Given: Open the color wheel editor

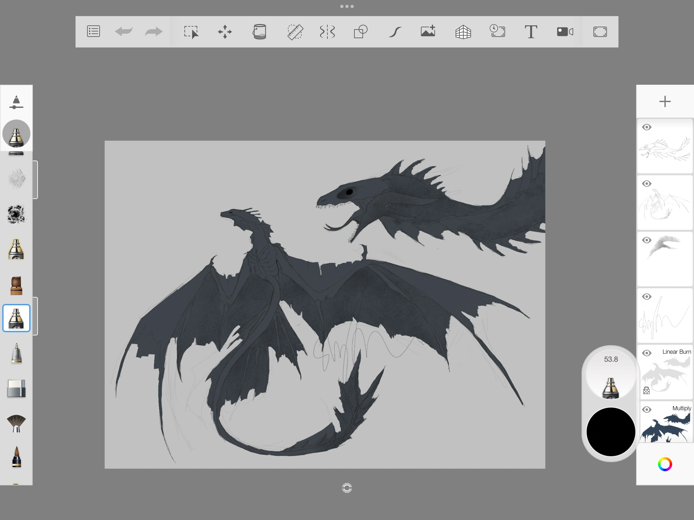Looking at the screenshot, I should click(x=665, y=464).
